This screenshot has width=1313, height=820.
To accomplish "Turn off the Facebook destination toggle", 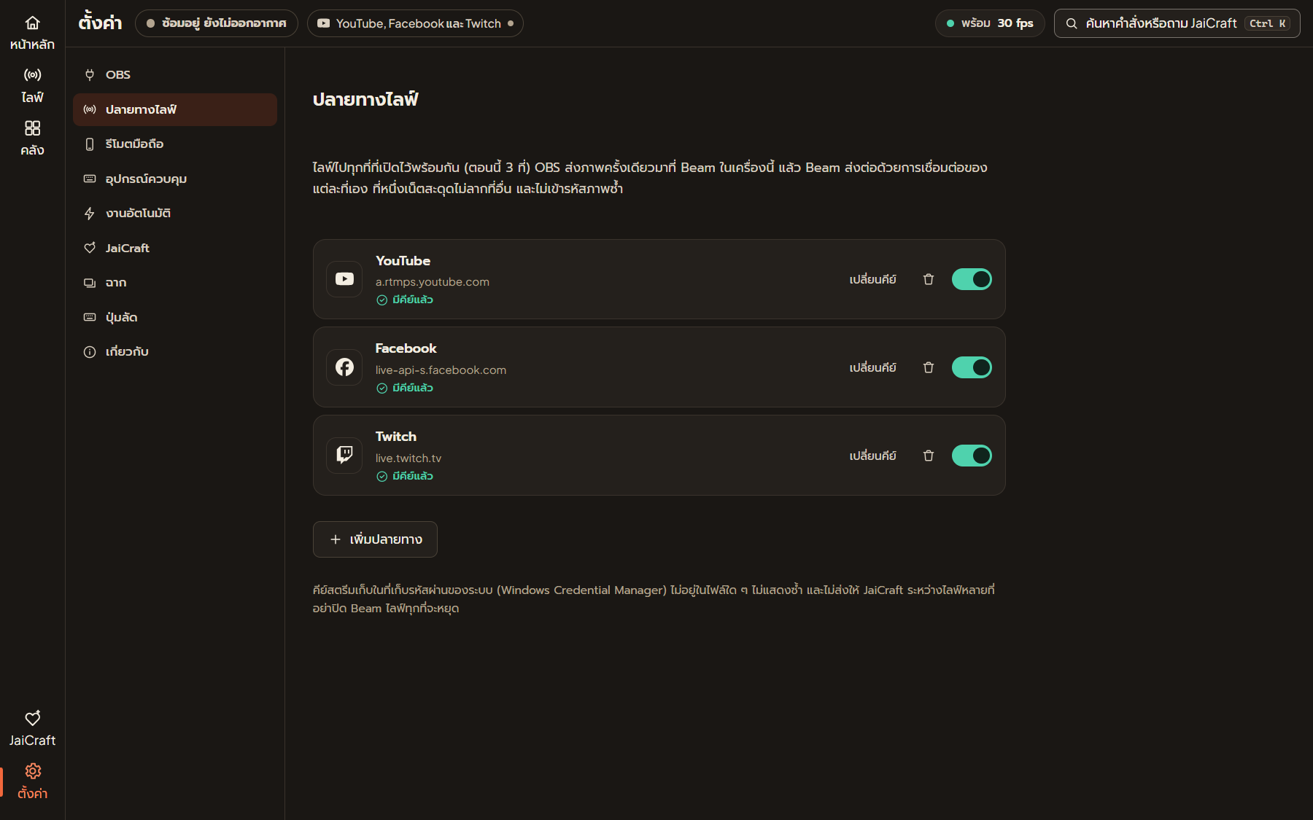I will 972,367.
